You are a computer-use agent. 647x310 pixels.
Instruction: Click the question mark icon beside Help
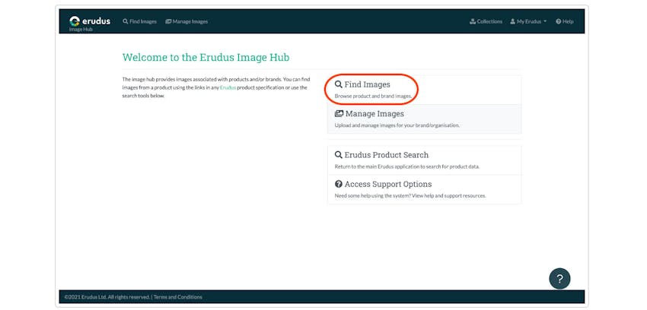coord(558,21)
